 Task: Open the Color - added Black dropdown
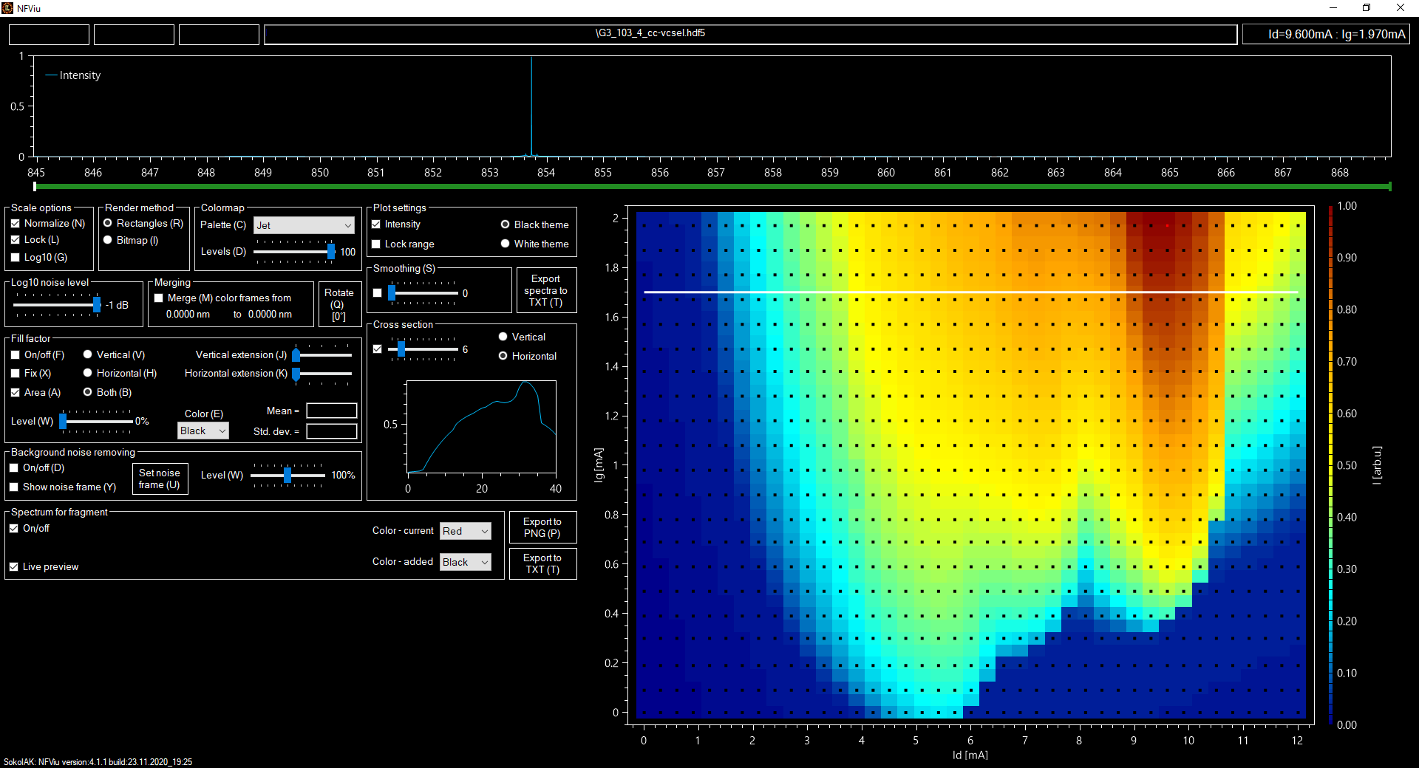coord(465,563)
